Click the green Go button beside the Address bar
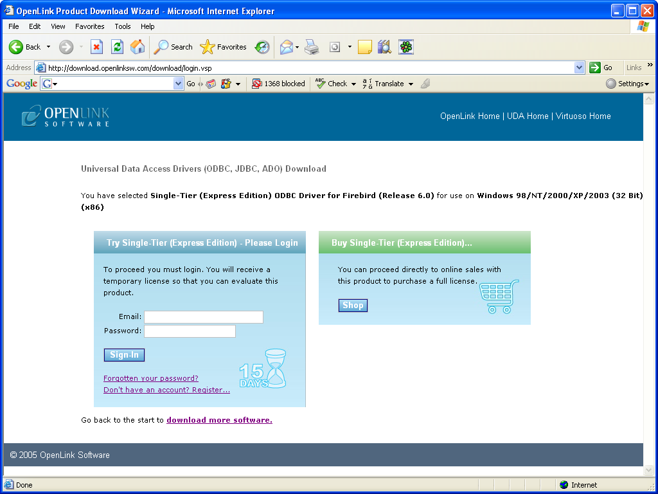This screenshot has height=494, width=658. (x=601, y=68)
